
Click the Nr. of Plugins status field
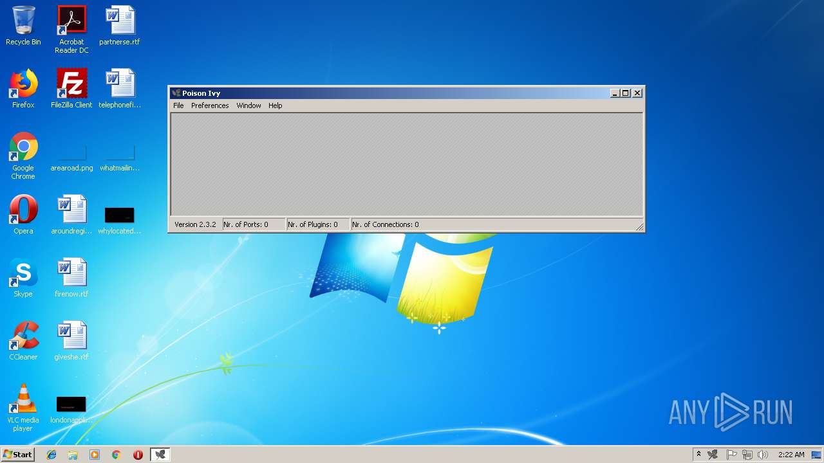[x=318, y=224]
